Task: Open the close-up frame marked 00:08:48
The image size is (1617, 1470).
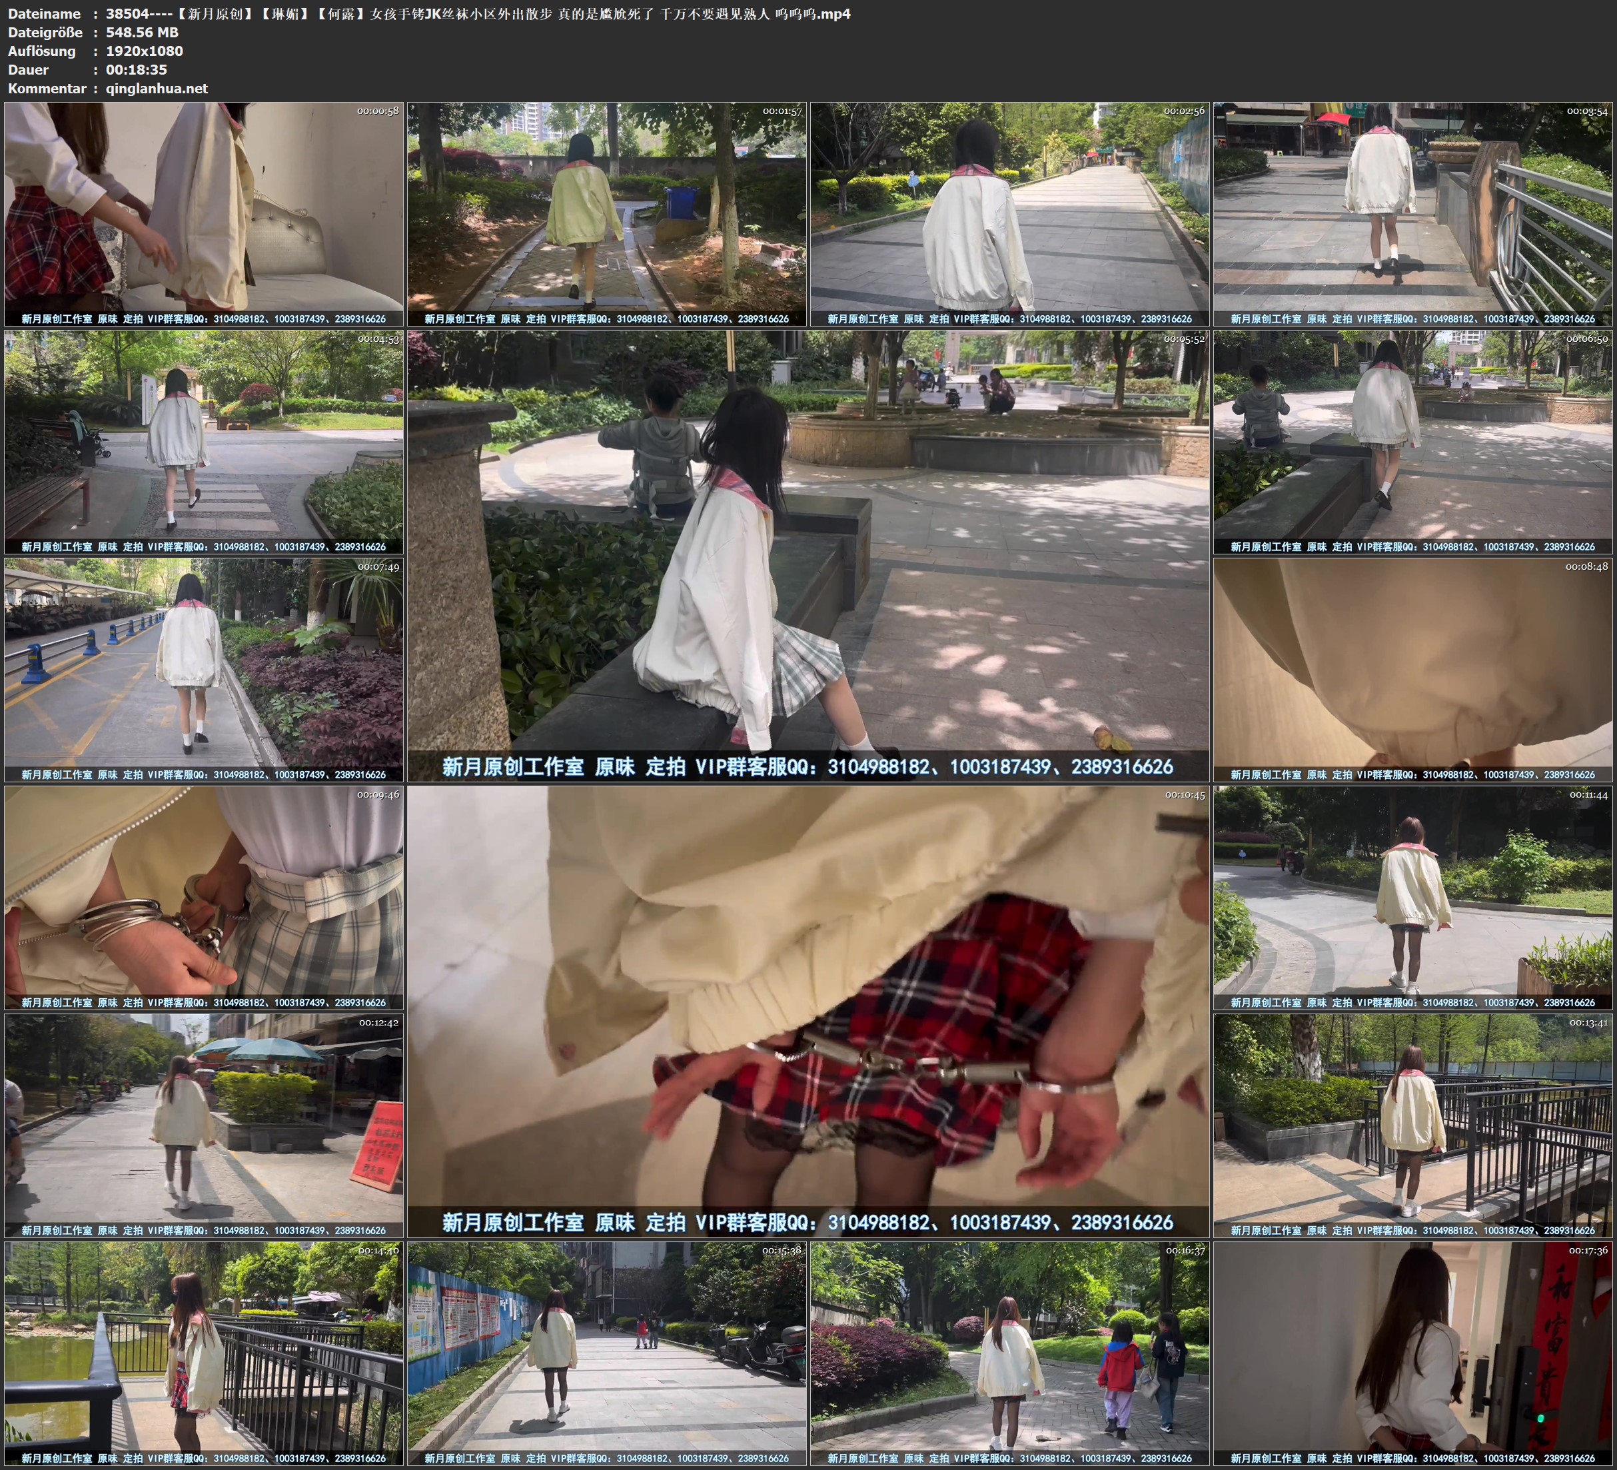Action: pyautogui.click(x=1413, y=669)
